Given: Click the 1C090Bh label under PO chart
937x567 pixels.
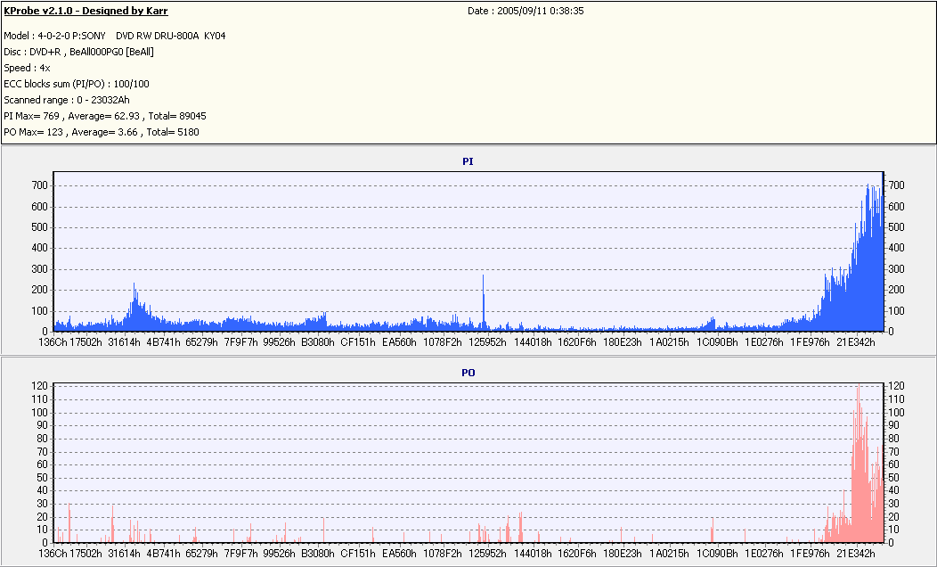Looking at the screenshot, I should [x=717, y=554].
